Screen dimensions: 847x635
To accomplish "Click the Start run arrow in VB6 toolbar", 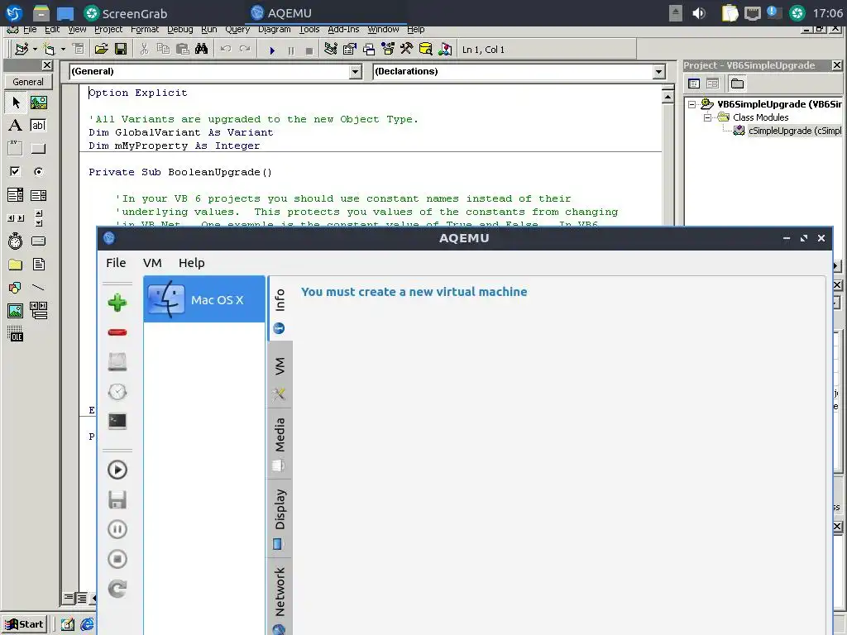I will tap(272, 50).
